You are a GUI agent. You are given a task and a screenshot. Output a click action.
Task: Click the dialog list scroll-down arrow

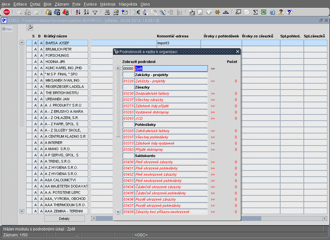coord(118,212)
